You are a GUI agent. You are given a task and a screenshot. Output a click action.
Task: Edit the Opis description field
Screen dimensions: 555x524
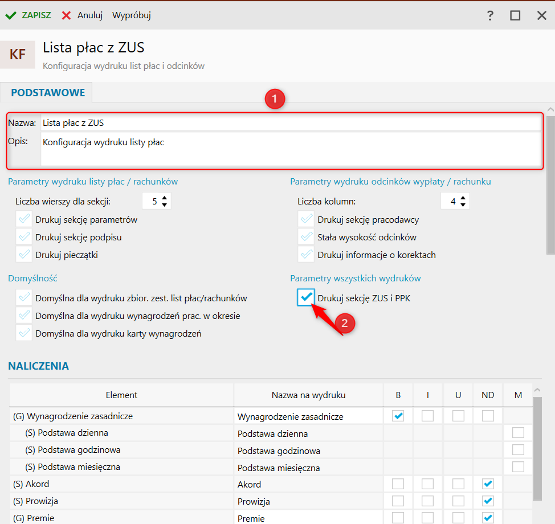pos(291,149)
